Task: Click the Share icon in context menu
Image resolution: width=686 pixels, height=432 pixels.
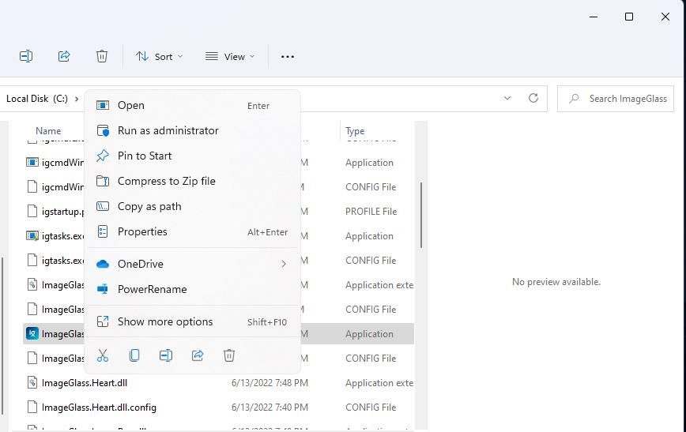Action: click(x=198, y=355)
